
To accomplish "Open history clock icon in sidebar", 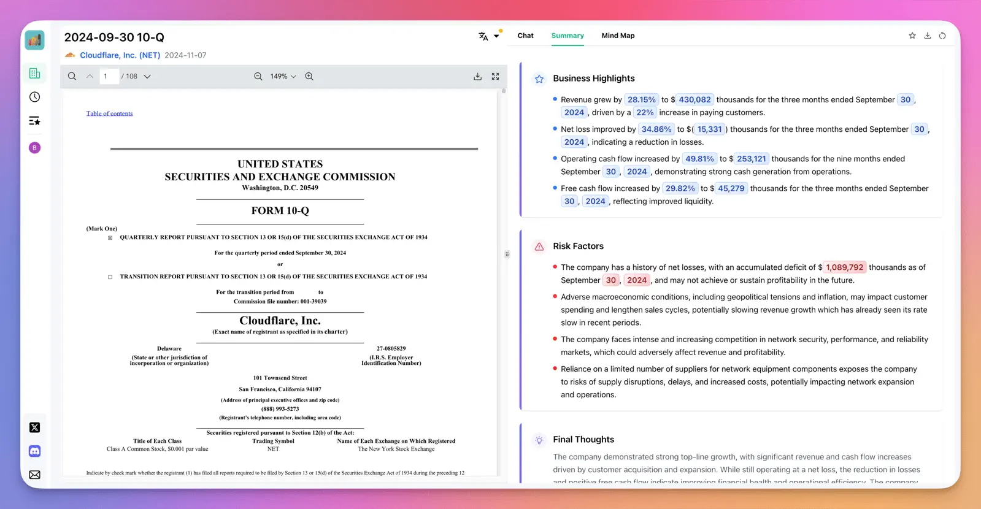I will click(x=35, y=97).
